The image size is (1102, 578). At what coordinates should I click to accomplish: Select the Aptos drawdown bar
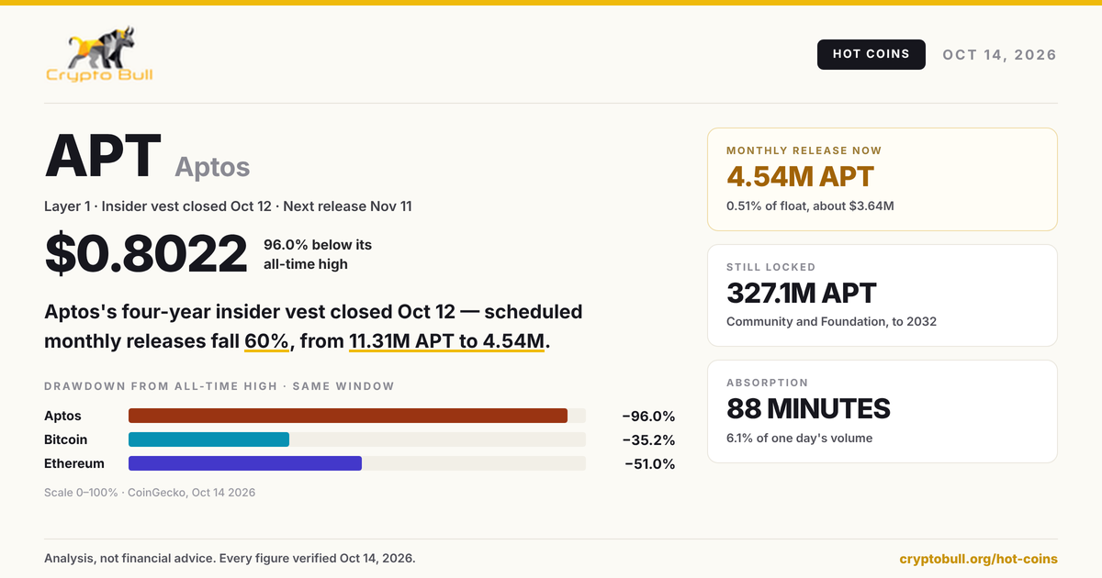pos(348,416)
